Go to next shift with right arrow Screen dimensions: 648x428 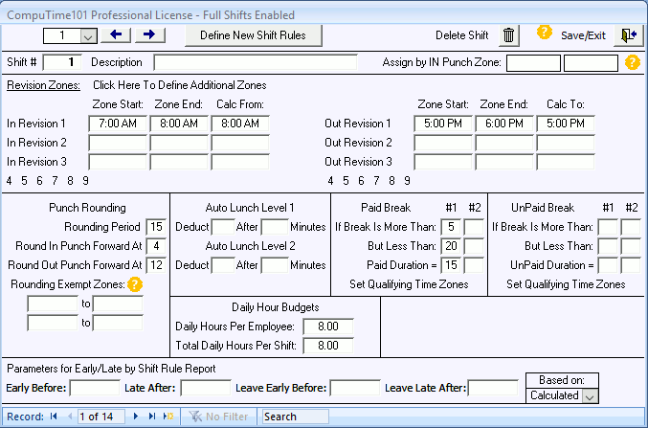coord(149,35)
